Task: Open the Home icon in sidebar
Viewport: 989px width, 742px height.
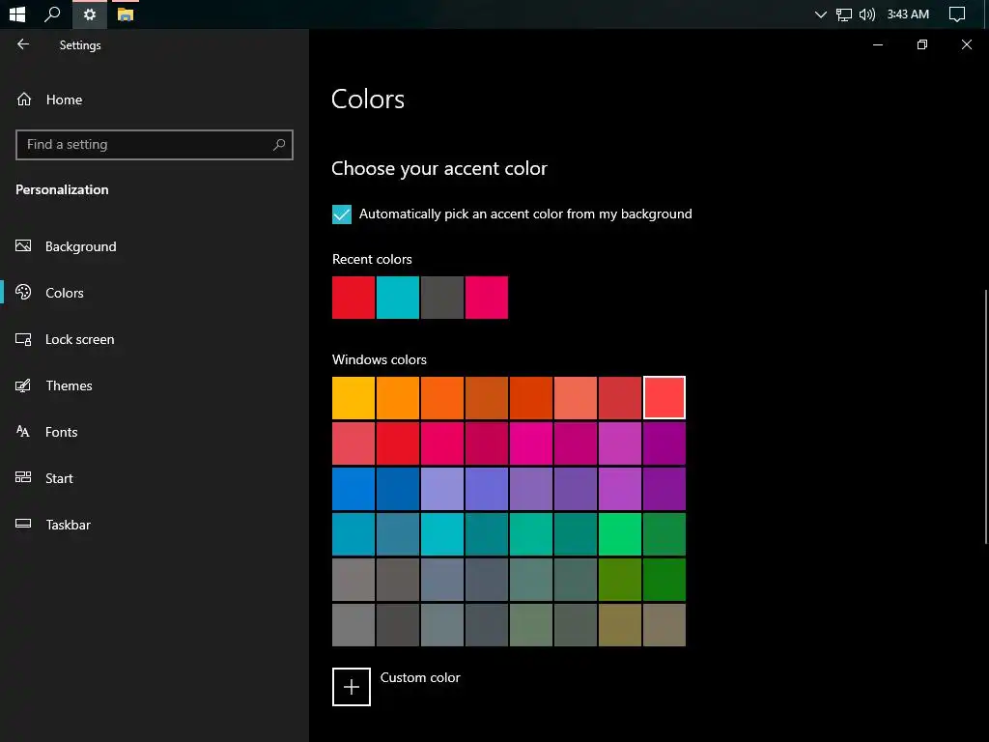Action: 24,100
